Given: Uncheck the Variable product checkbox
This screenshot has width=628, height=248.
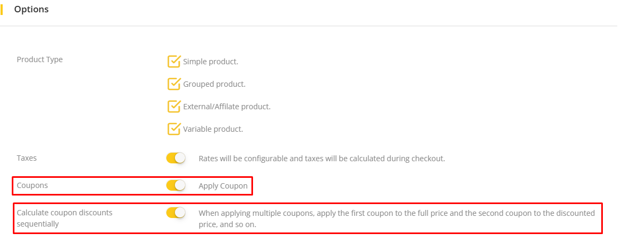Looking at the screenshot, I should pyautogui.click(x=174, y=129).
